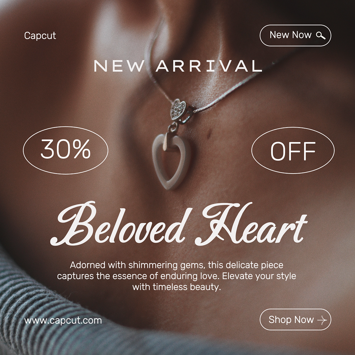Click the NEW ARRIVAL heading
Viewport: 355px width, 355px height.
point(178,66)
